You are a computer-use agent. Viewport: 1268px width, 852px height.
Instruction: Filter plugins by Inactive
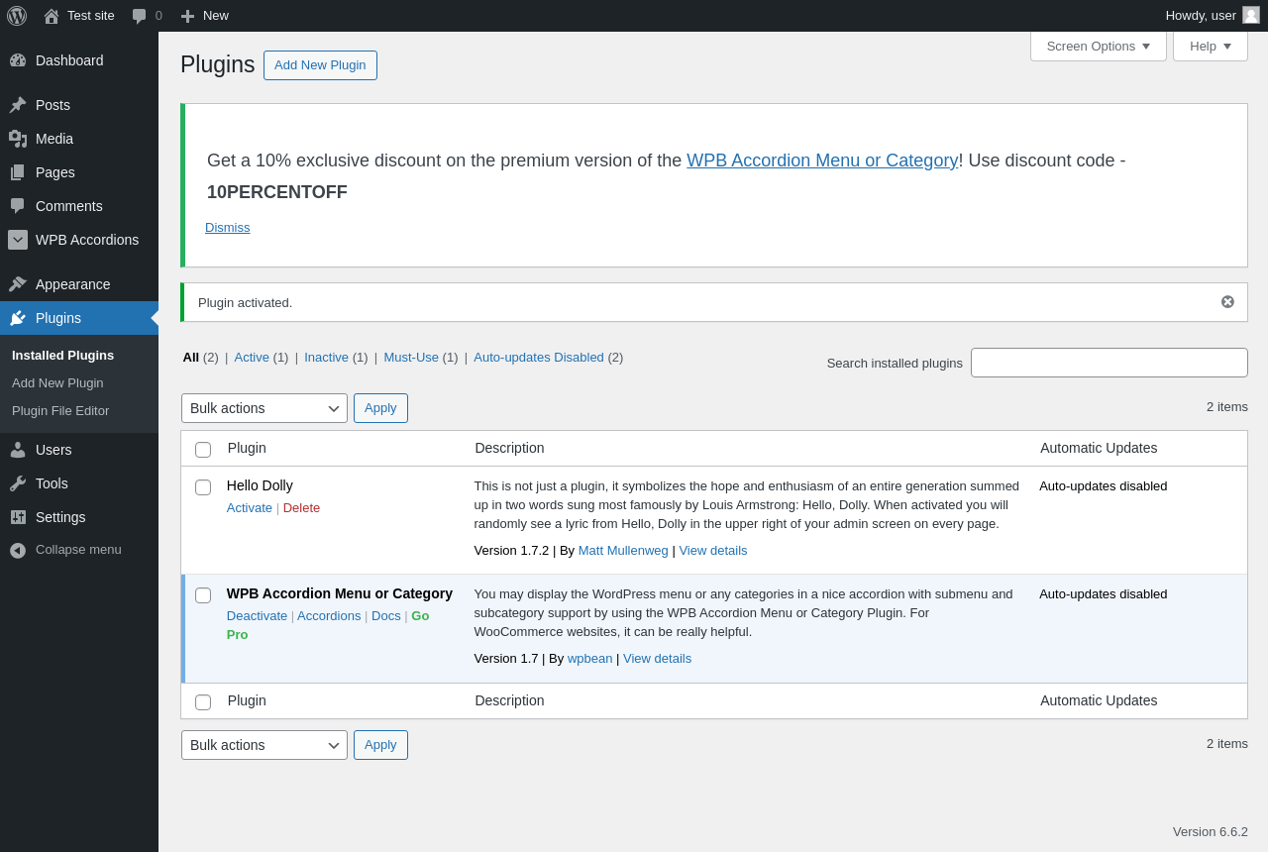326,358
